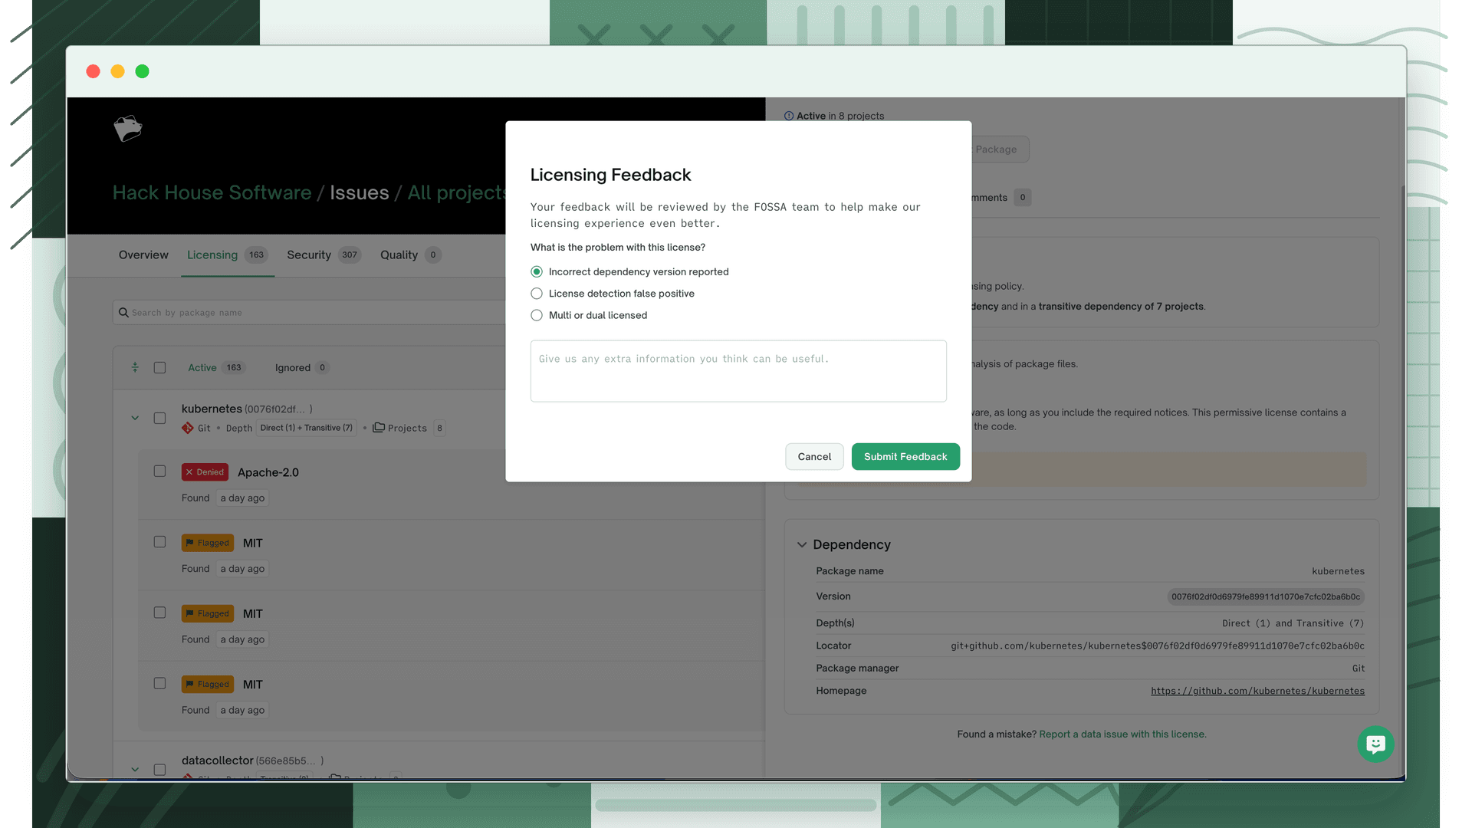This screenshot has width=1472, height=828.
Task: Open the Quality tab
Action: click(x=411, y=255)
